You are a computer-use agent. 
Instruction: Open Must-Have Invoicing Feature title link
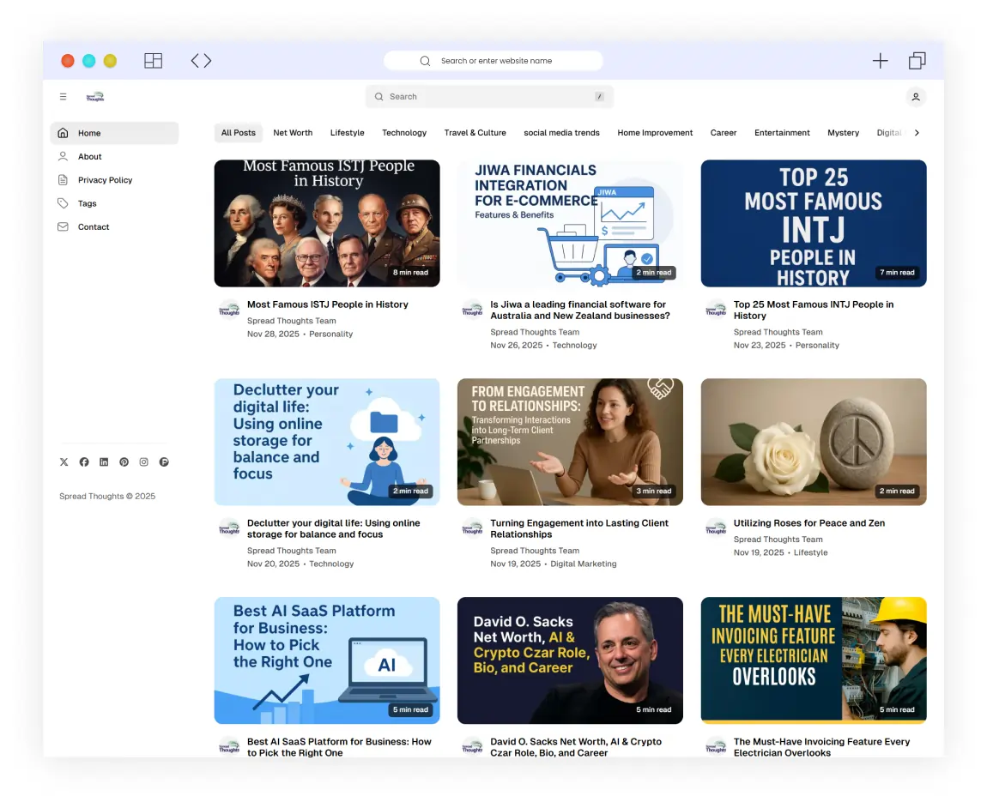(x=821, y=747)
